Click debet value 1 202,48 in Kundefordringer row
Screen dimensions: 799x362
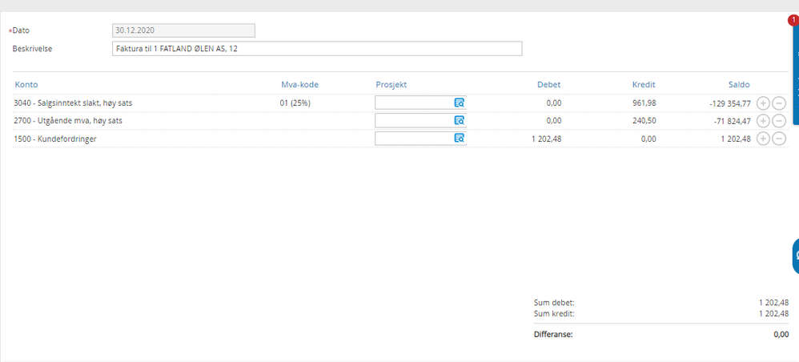coord(546,139)
